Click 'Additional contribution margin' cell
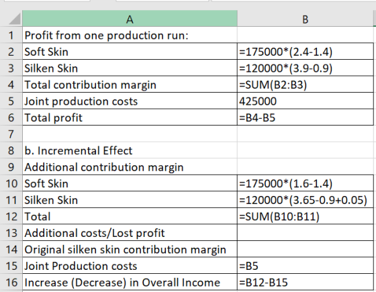 (130, 167)
